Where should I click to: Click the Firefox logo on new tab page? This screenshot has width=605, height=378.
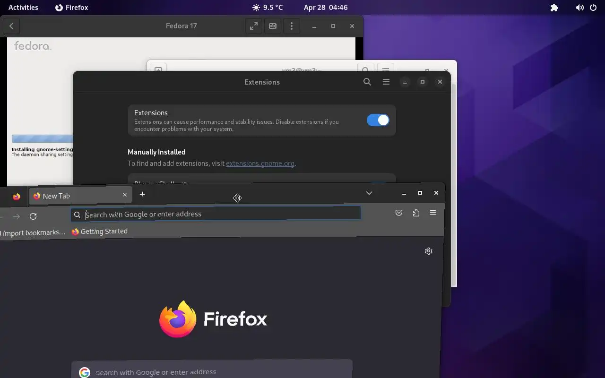[x=213, y=319]
